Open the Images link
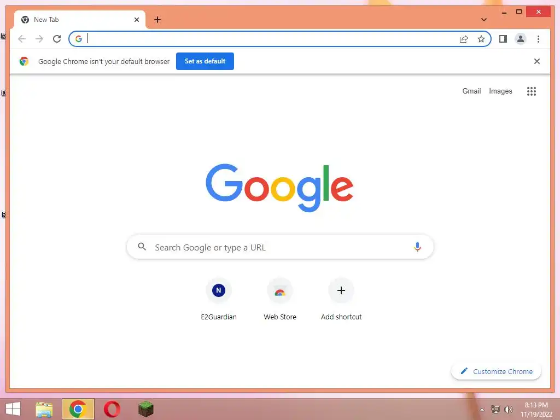This screenshot has height=420, width=560. point(500,91)
